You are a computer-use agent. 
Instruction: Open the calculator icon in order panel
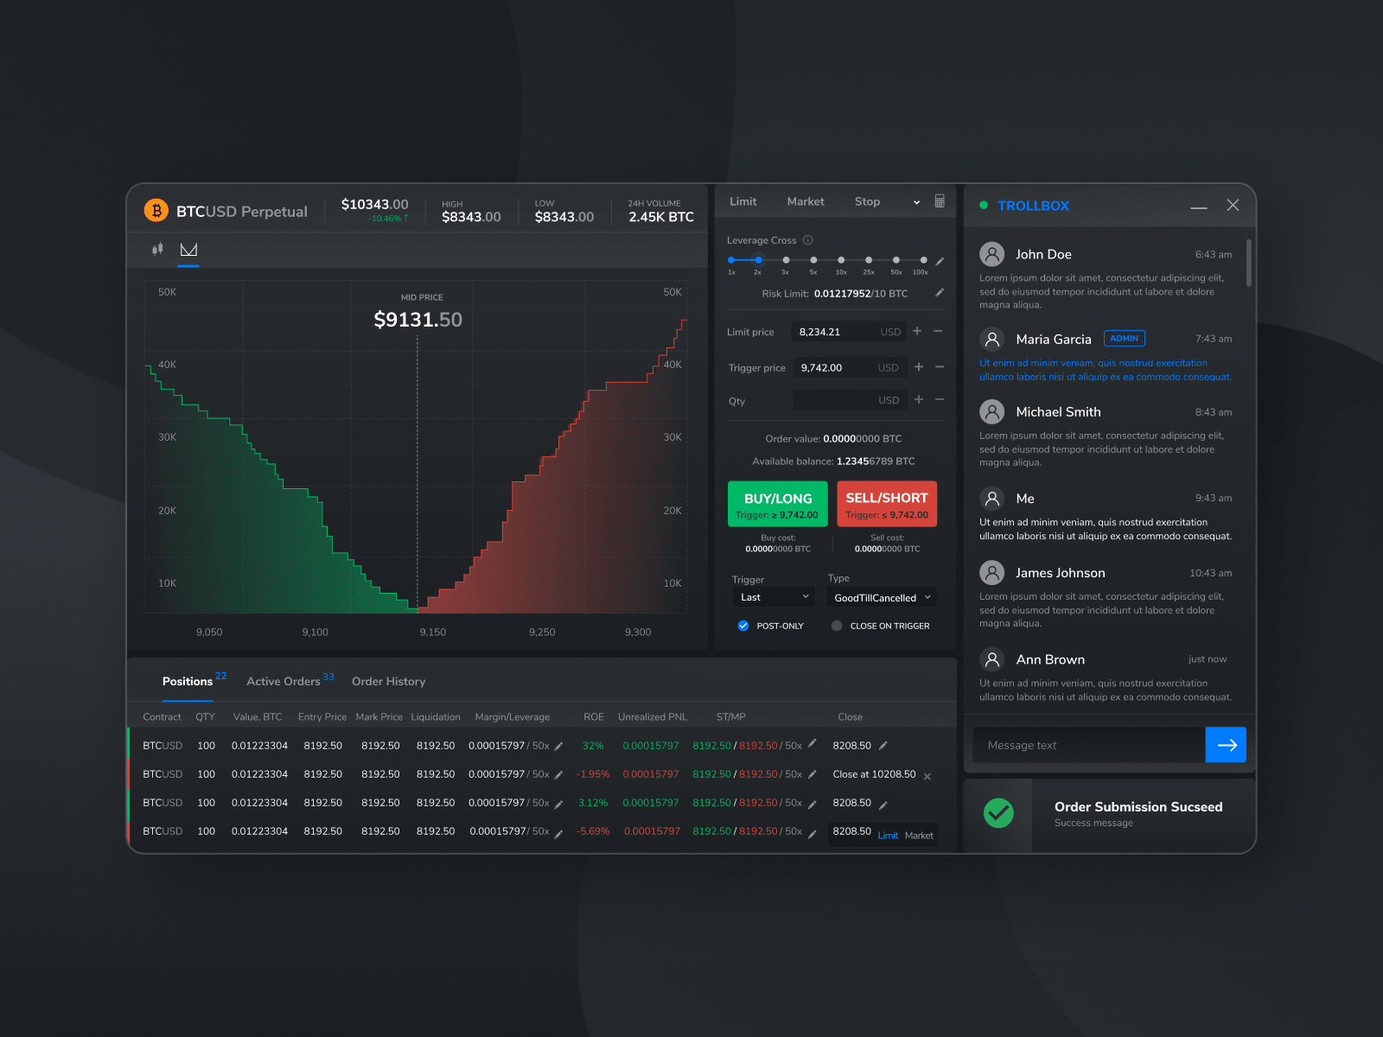[940, 201]
